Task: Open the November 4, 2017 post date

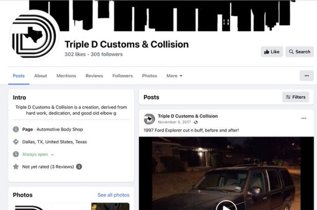Action: (174, 122)
